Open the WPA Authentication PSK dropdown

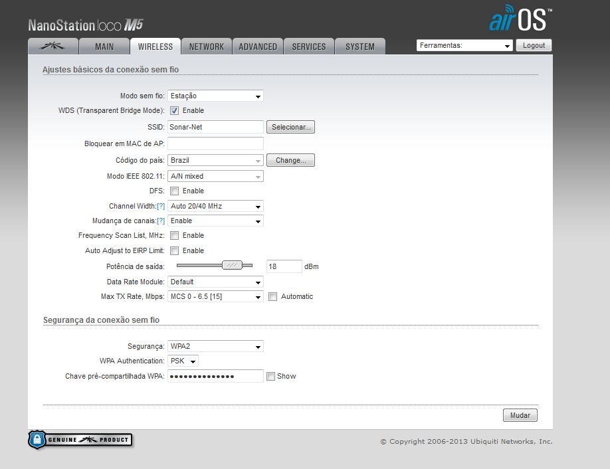click(x=183, y=361)
